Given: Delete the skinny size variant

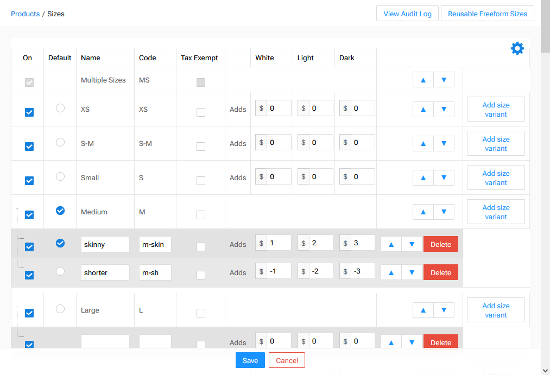Looking at the screenshot, I should point(440,244).
